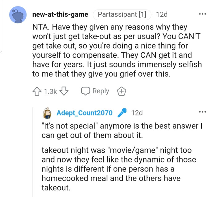Click the Reply text label
The image size is (216, 197).
(x=101, y=91)
